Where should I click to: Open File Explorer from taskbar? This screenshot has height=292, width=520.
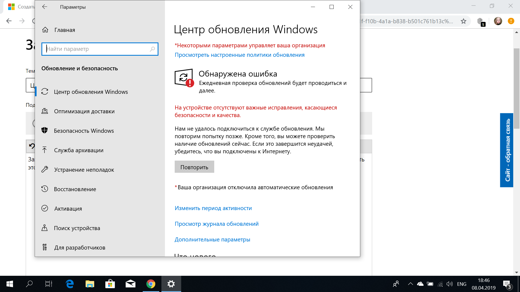click(x=90, y=284)
